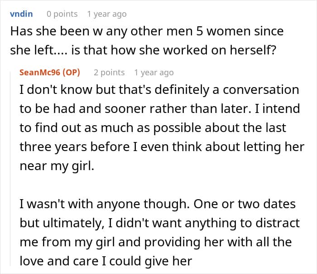This screenshot has width=317, height=274.
Task: Click the words 'near my girl.'
Action: 57,166
